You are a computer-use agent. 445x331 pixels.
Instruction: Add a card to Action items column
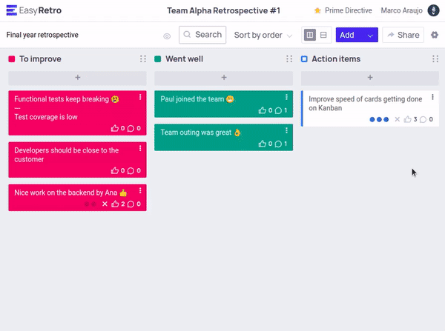pyautogui.click(x=370, y=78)
